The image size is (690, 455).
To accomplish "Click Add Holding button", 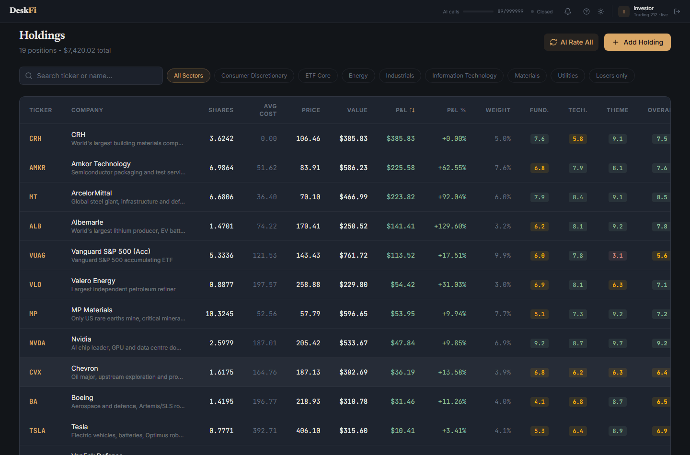I will [637, 42].
